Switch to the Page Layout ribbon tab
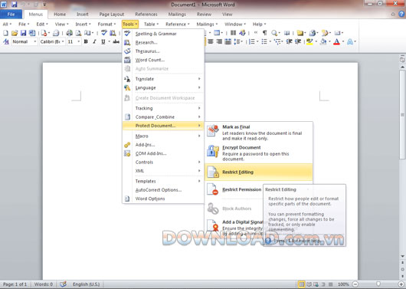Viewport: 406px width, 289px height. pyautogui.click(x=112, y=15)
